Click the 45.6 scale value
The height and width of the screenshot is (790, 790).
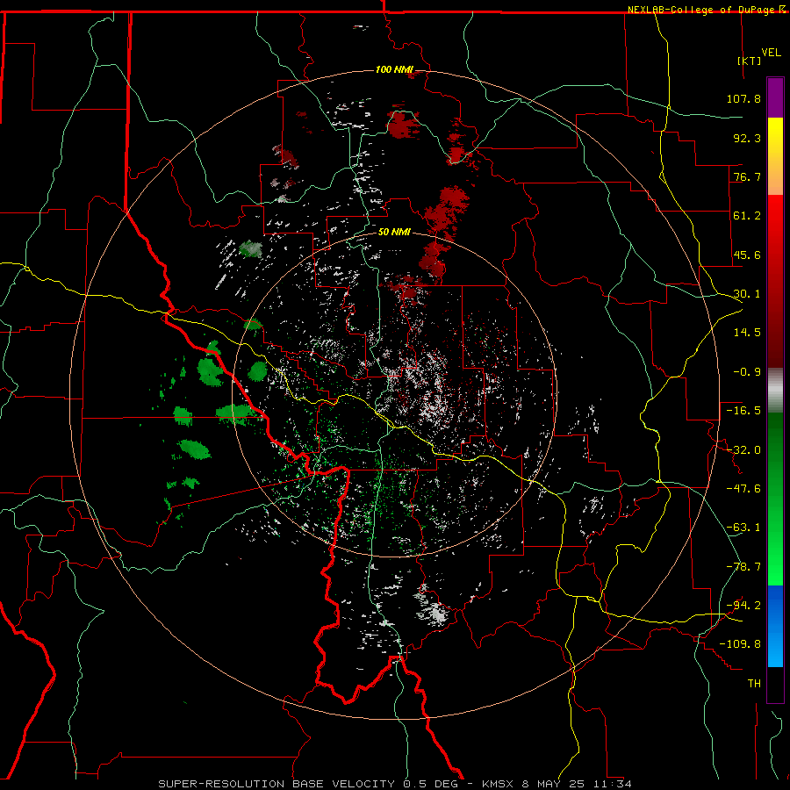tap(747, 255)
